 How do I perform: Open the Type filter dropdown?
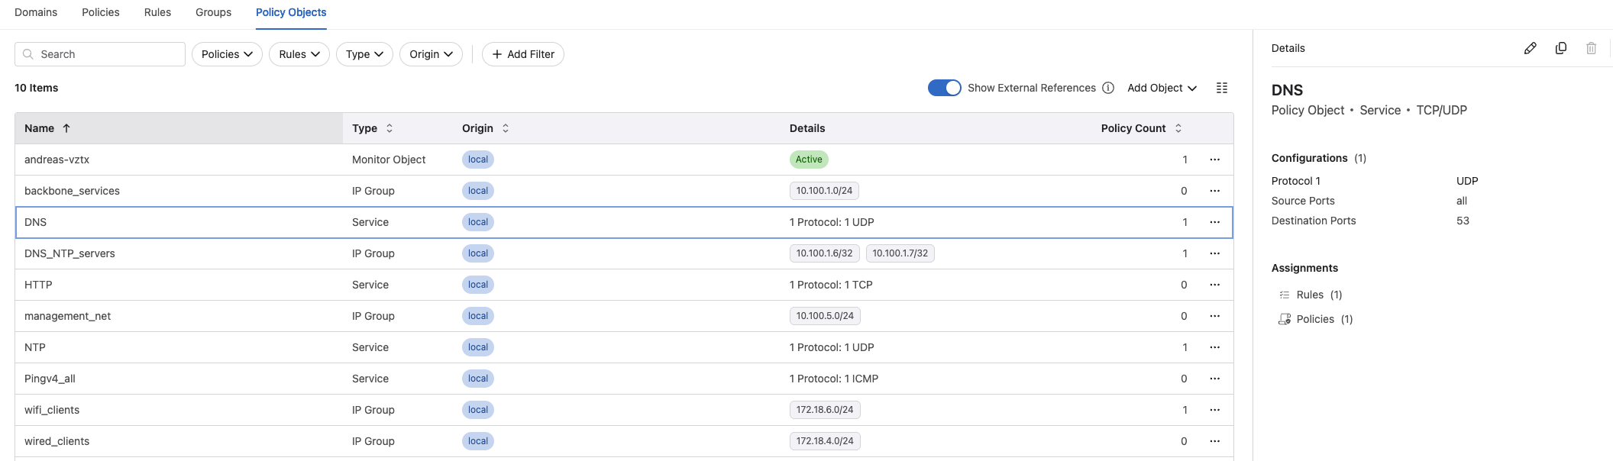pyautogui.click(x=364, y=54)
